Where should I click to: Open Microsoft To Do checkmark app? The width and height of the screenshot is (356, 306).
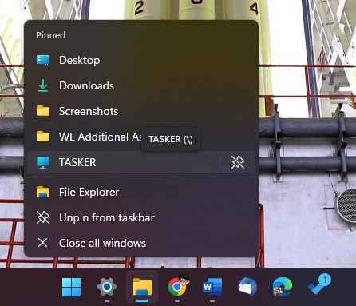(x=319, y=284)
